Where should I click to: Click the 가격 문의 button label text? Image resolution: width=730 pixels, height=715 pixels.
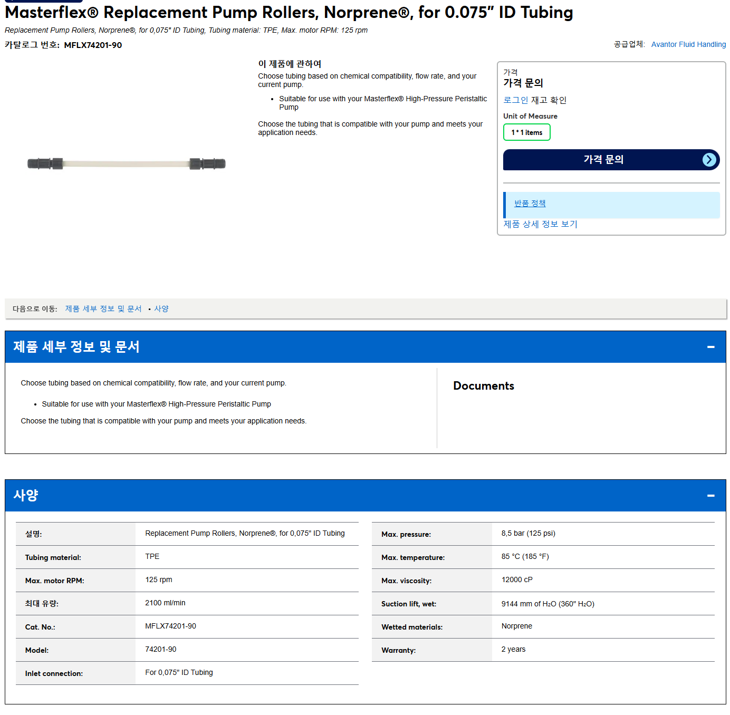[603, 159]
